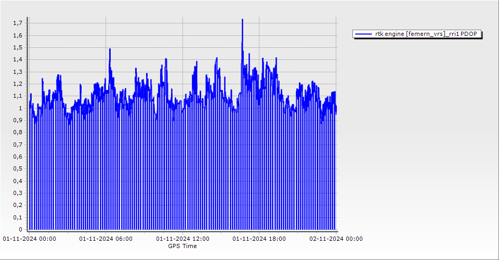Viewport: 499px width, 260px height.
Task: Click the 0 value on vertical axis
Action: point(20,229)
